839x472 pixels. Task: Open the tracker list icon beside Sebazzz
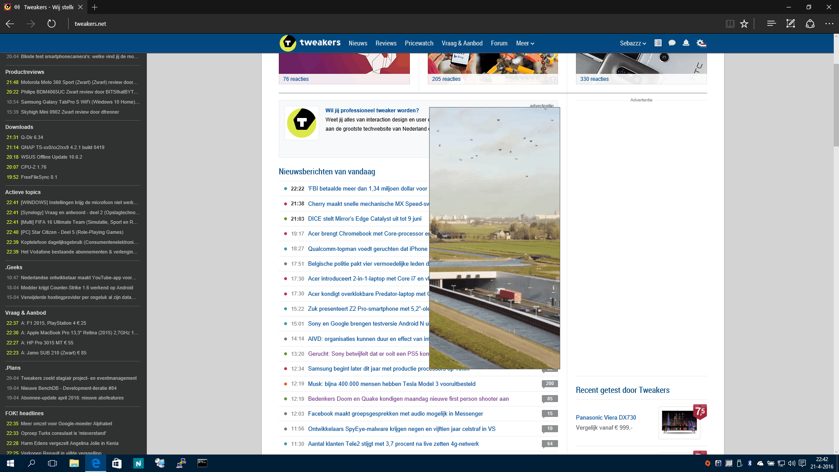pos(658,43)
